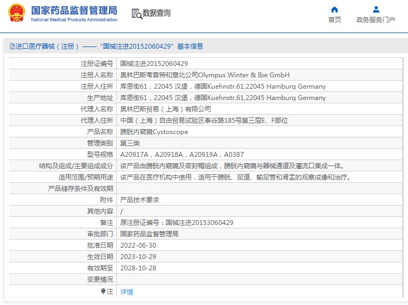Viewport: 408px width, 305px height.
Task: Click the 适用范围/预期用途 label
Action: pyautogui.click(x=86, y=177)
